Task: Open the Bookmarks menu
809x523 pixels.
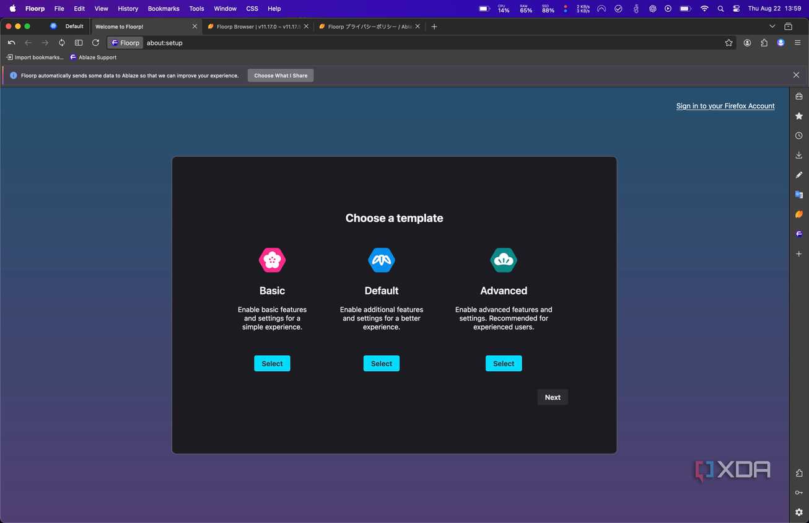Action: click(x=164, y=9)
